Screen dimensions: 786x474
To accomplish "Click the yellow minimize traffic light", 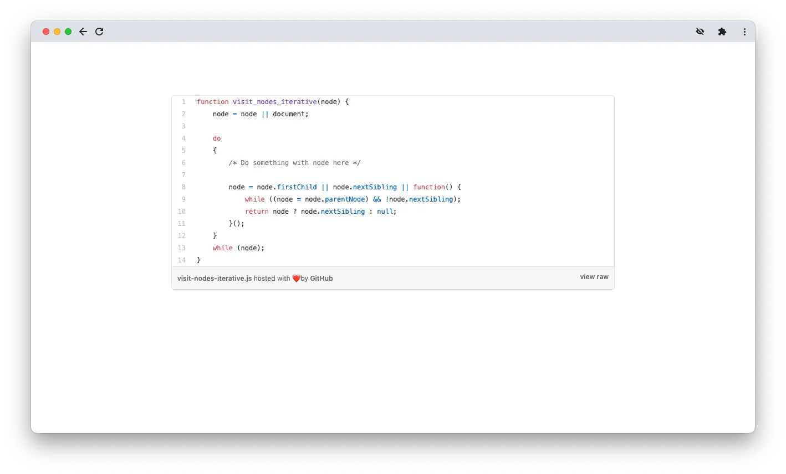I will [x=57, y=32].
